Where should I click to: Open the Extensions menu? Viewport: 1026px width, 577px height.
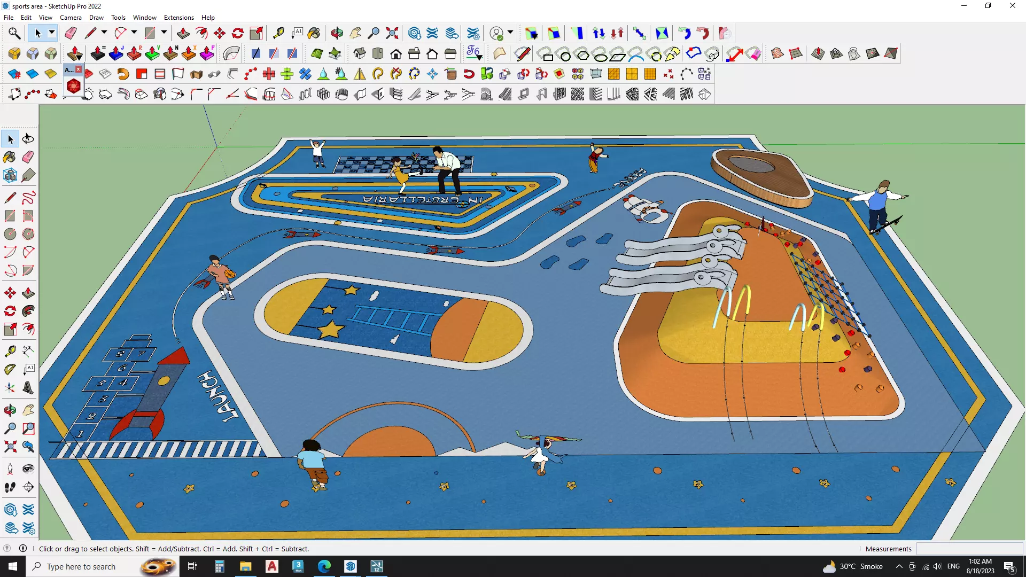(x=178, y=18)
